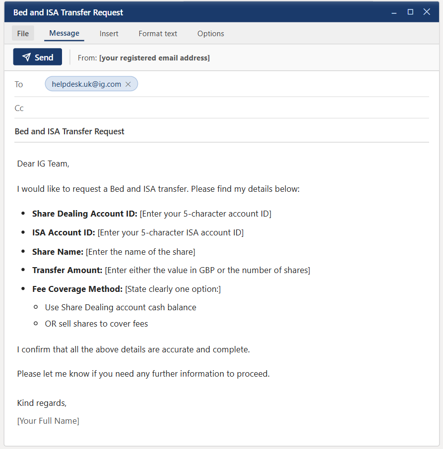Viewport: 443px width, 449px height.
Task: Open the Insert tab
Action: [x=109, y=34]
